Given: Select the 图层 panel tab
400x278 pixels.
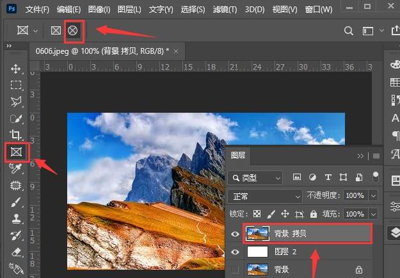Looking at the screenshot, I should (238, 155).
